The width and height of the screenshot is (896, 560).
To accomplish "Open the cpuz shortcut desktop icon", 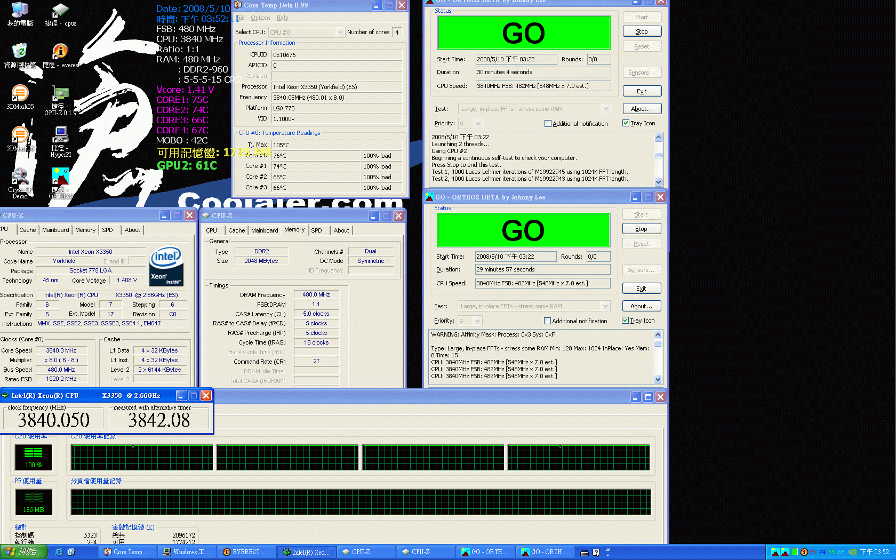I will click(60, 14).
